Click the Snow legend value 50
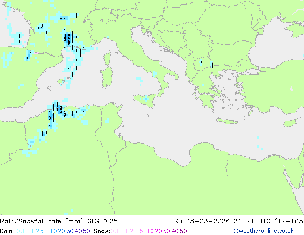Viewport: 304px width, 235px height. pos(183,231)
